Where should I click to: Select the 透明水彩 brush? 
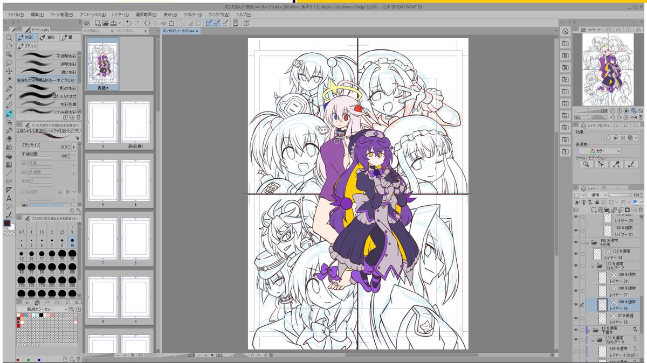click(x=47, y=64)
